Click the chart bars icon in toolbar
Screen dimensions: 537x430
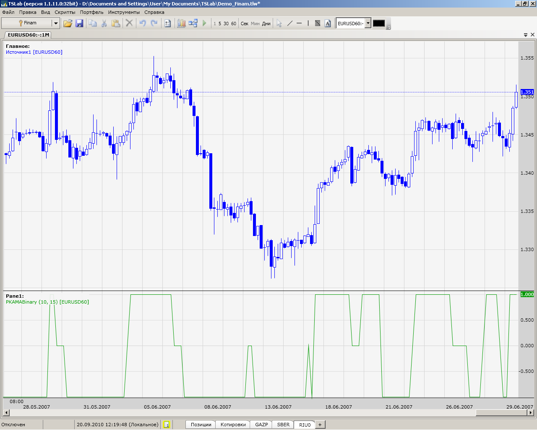click(x=181, y=23)
